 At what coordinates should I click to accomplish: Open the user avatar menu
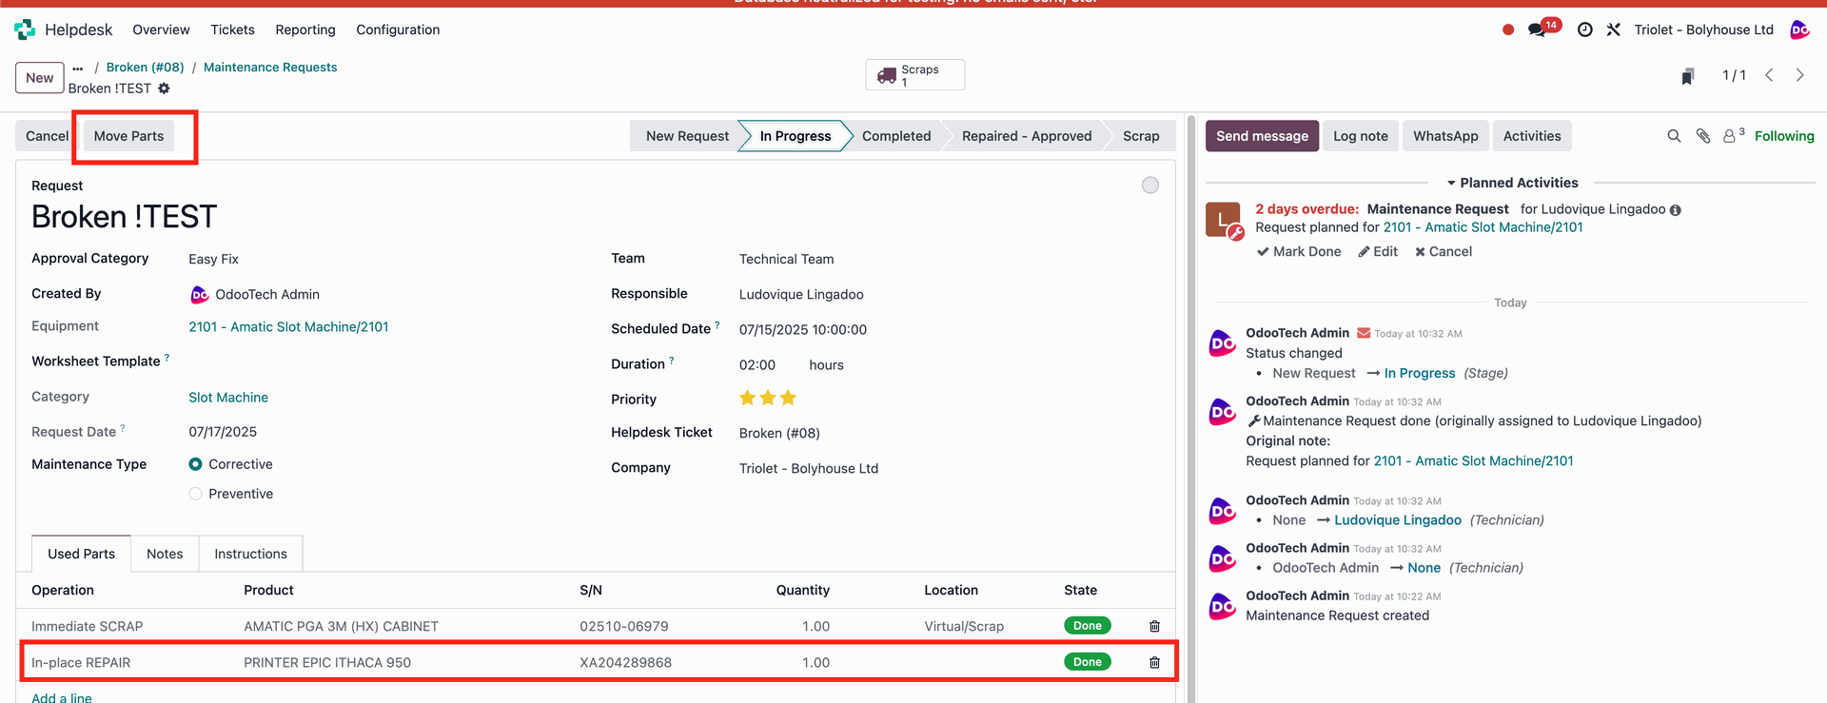[1799, 29]
